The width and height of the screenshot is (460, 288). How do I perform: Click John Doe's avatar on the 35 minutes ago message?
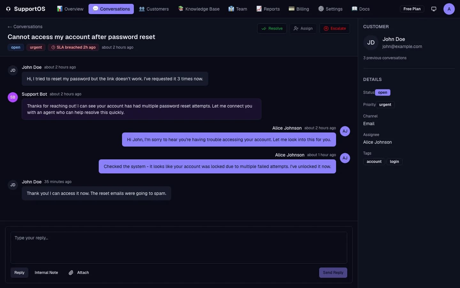point(13,185)
